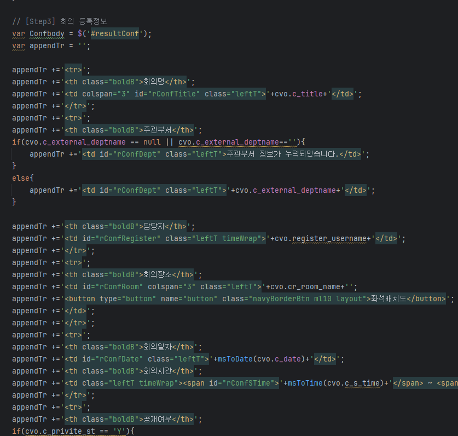Click the 회의일자 th header string
Screen dimensions: 458x436
[x=129, y=347]
